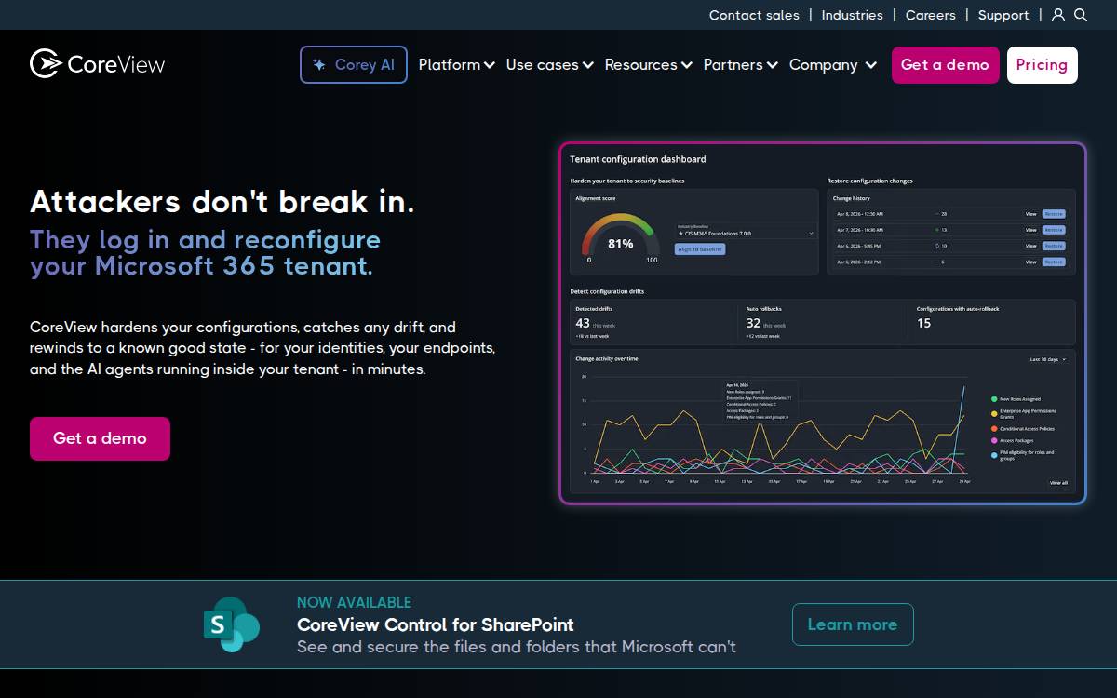1117x698 pixels.
Task: Click the alignment score gauge
Action: [x=620, y=237]
